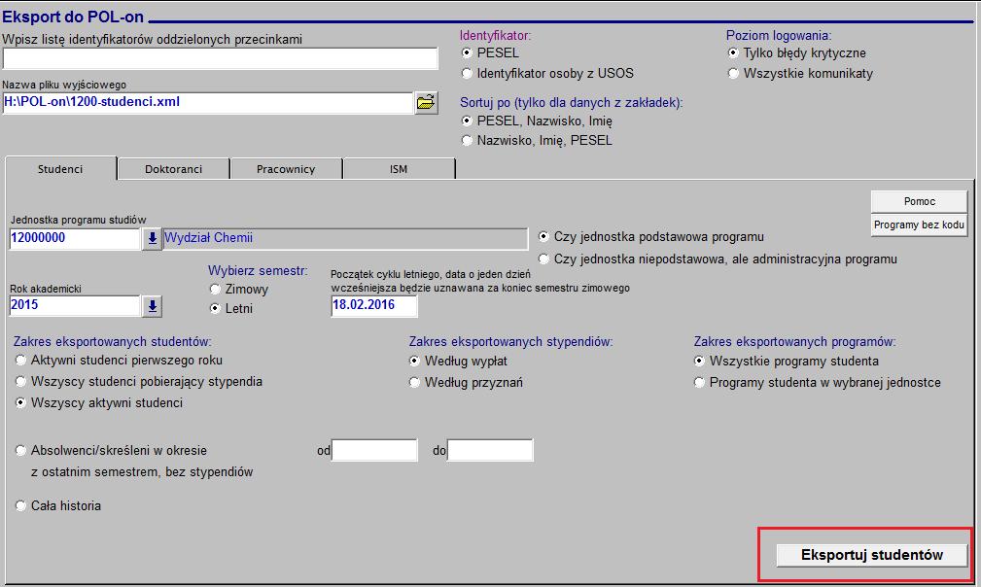Switch to the Doktoranci tab
This screenshot has width=981, height=587.
173,169
